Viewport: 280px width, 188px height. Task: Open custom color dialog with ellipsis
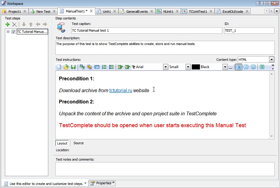coord(230,67)
